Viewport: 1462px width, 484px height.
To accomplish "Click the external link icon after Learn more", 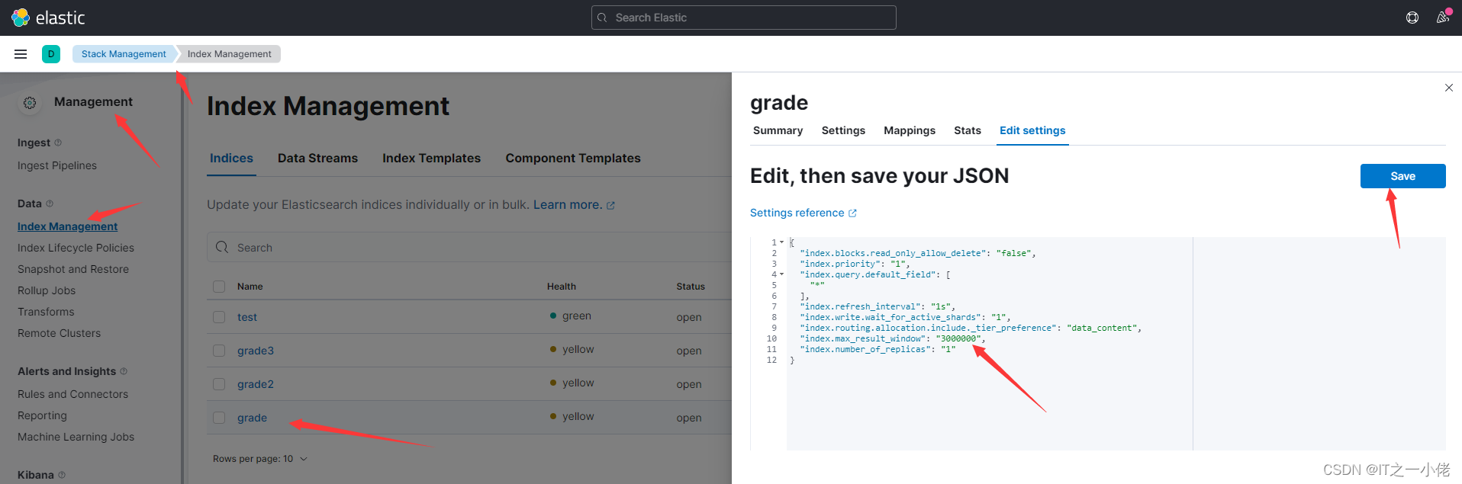I will tap(610, 205).
